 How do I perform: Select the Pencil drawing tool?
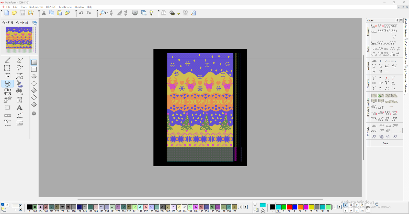point(8,60)
